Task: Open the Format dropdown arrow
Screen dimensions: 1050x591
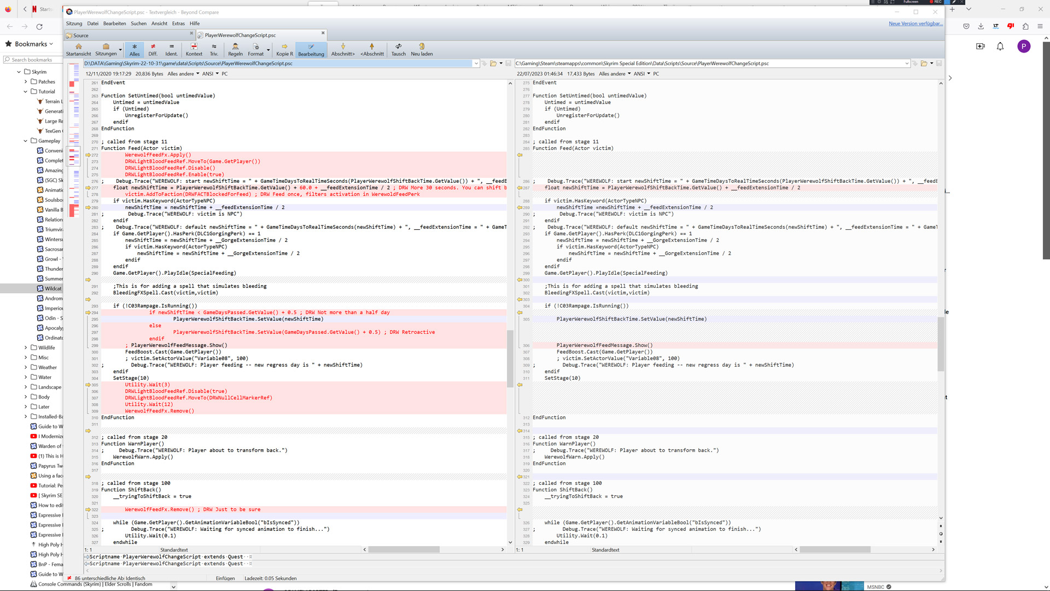Action: [x=269, y=50]
